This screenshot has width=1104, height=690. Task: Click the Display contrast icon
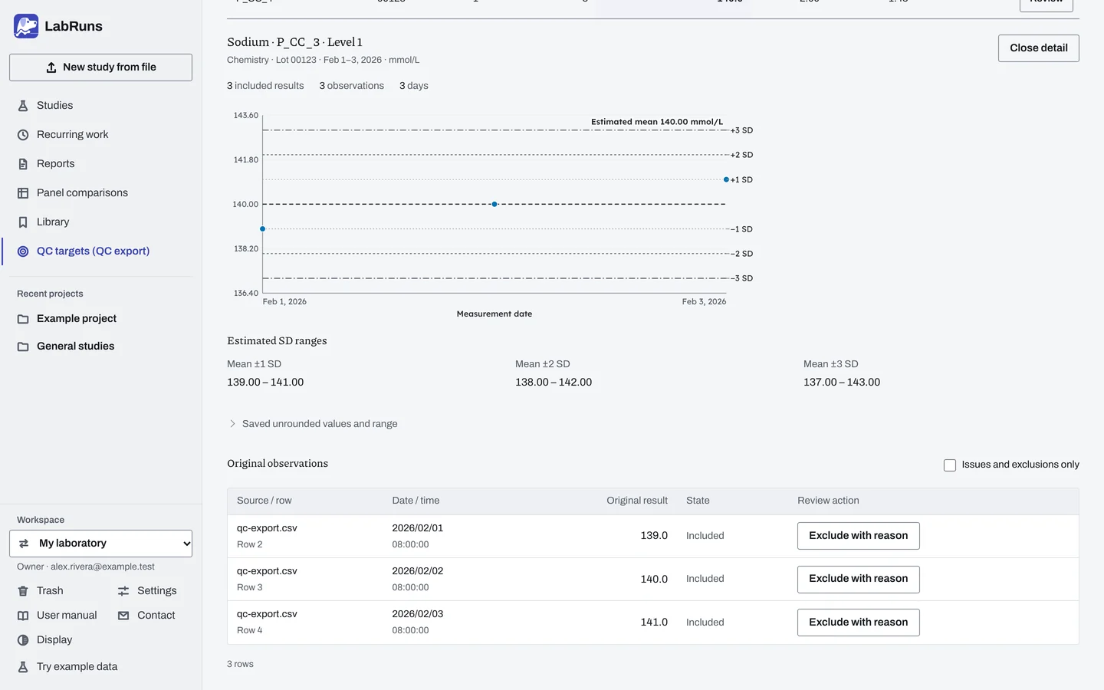pyautogui.click(x=23, y=640)
